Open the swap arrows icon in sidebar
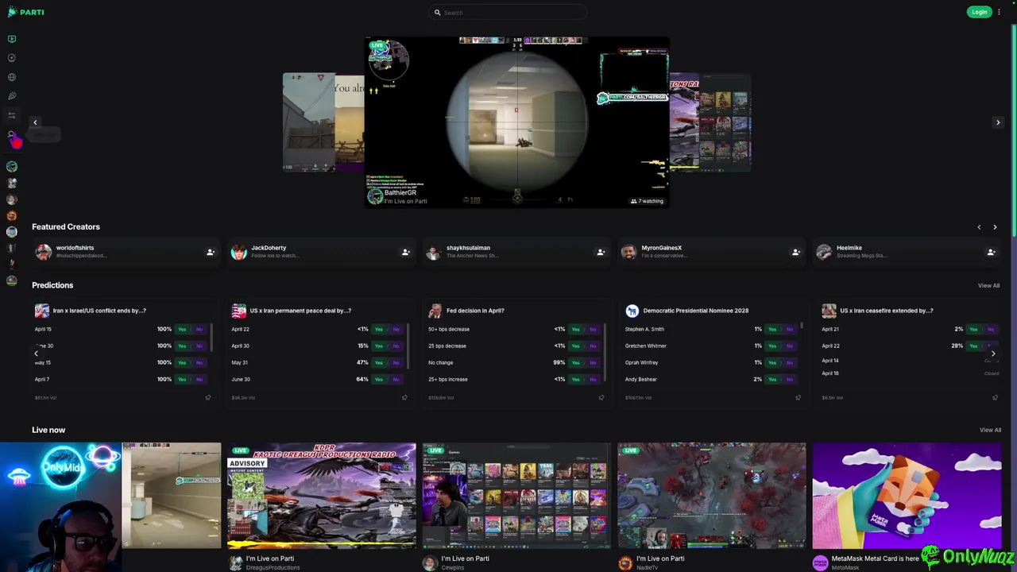Screen dimensions: 1017x572 [12, 115]
